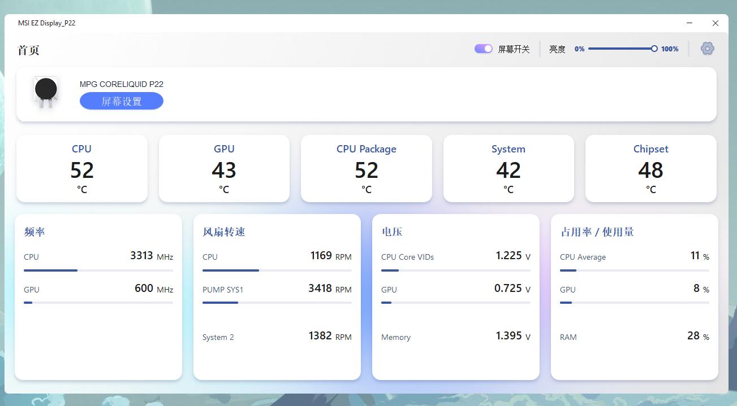The image size is (737, 406).
Task: Click the CPU Average usage label
Action: coord(583,257)
